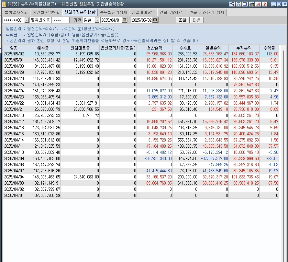Switch to the 선옵 거래내역 상세 tab

(207, 13)
